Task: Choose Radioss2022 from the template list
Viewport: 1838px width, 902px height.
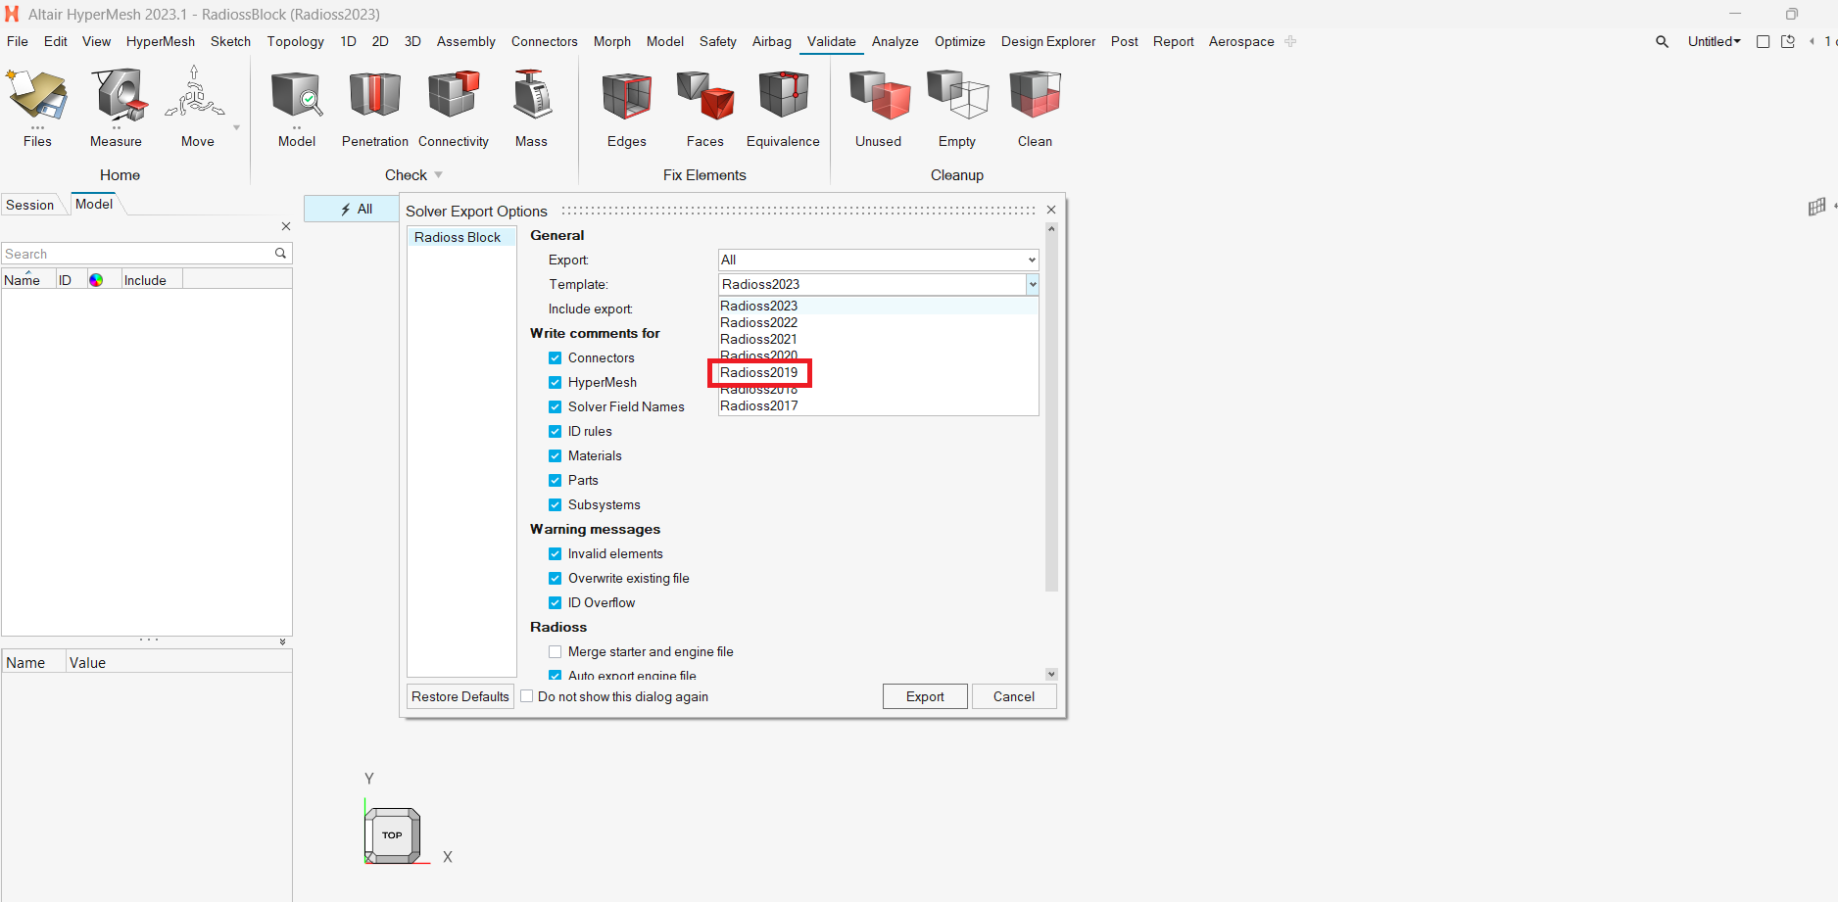Action: (879, 322)
